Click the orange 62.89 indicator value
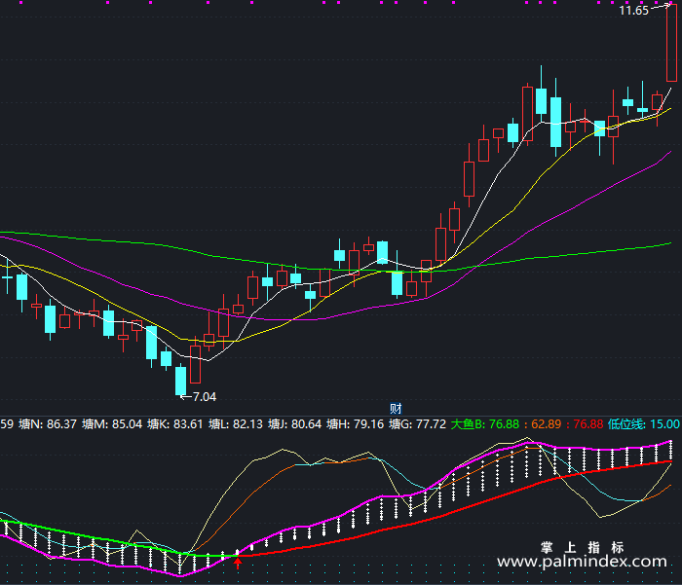The height and width of the screenshot is (585, 682). click(546, 424)
